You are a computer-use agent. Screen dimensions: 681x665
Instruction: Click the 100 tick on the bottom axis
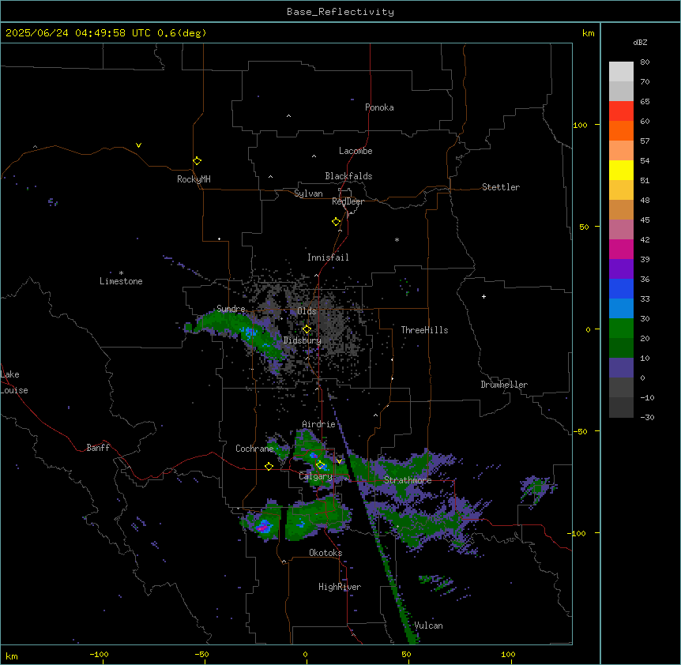pos(508,654)
